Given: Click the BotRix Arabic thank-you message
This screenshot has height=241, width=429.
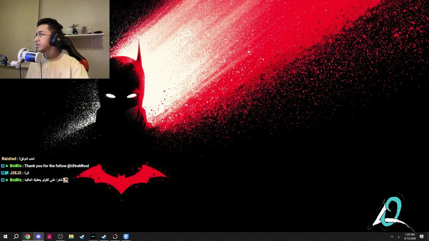Looking at the screenshot, I should tap(35, 180).
